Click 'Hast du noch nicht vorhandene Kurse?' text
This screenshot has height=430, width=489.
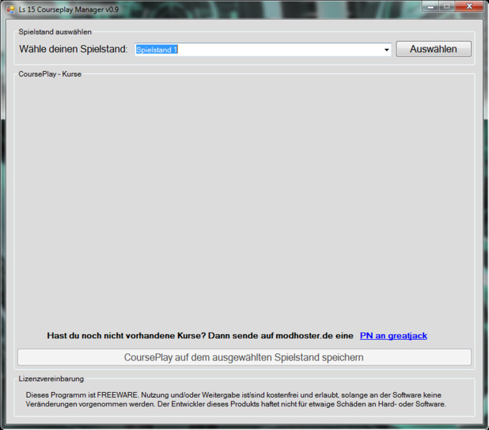[x=125, y=335]
